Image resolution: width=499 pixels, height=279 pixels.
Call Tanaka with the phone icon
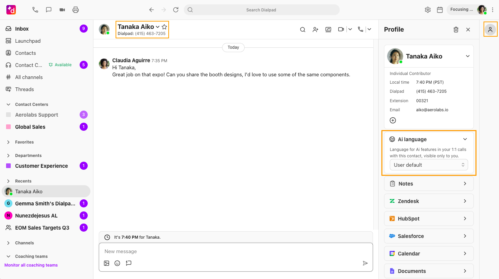coord(361,29)
